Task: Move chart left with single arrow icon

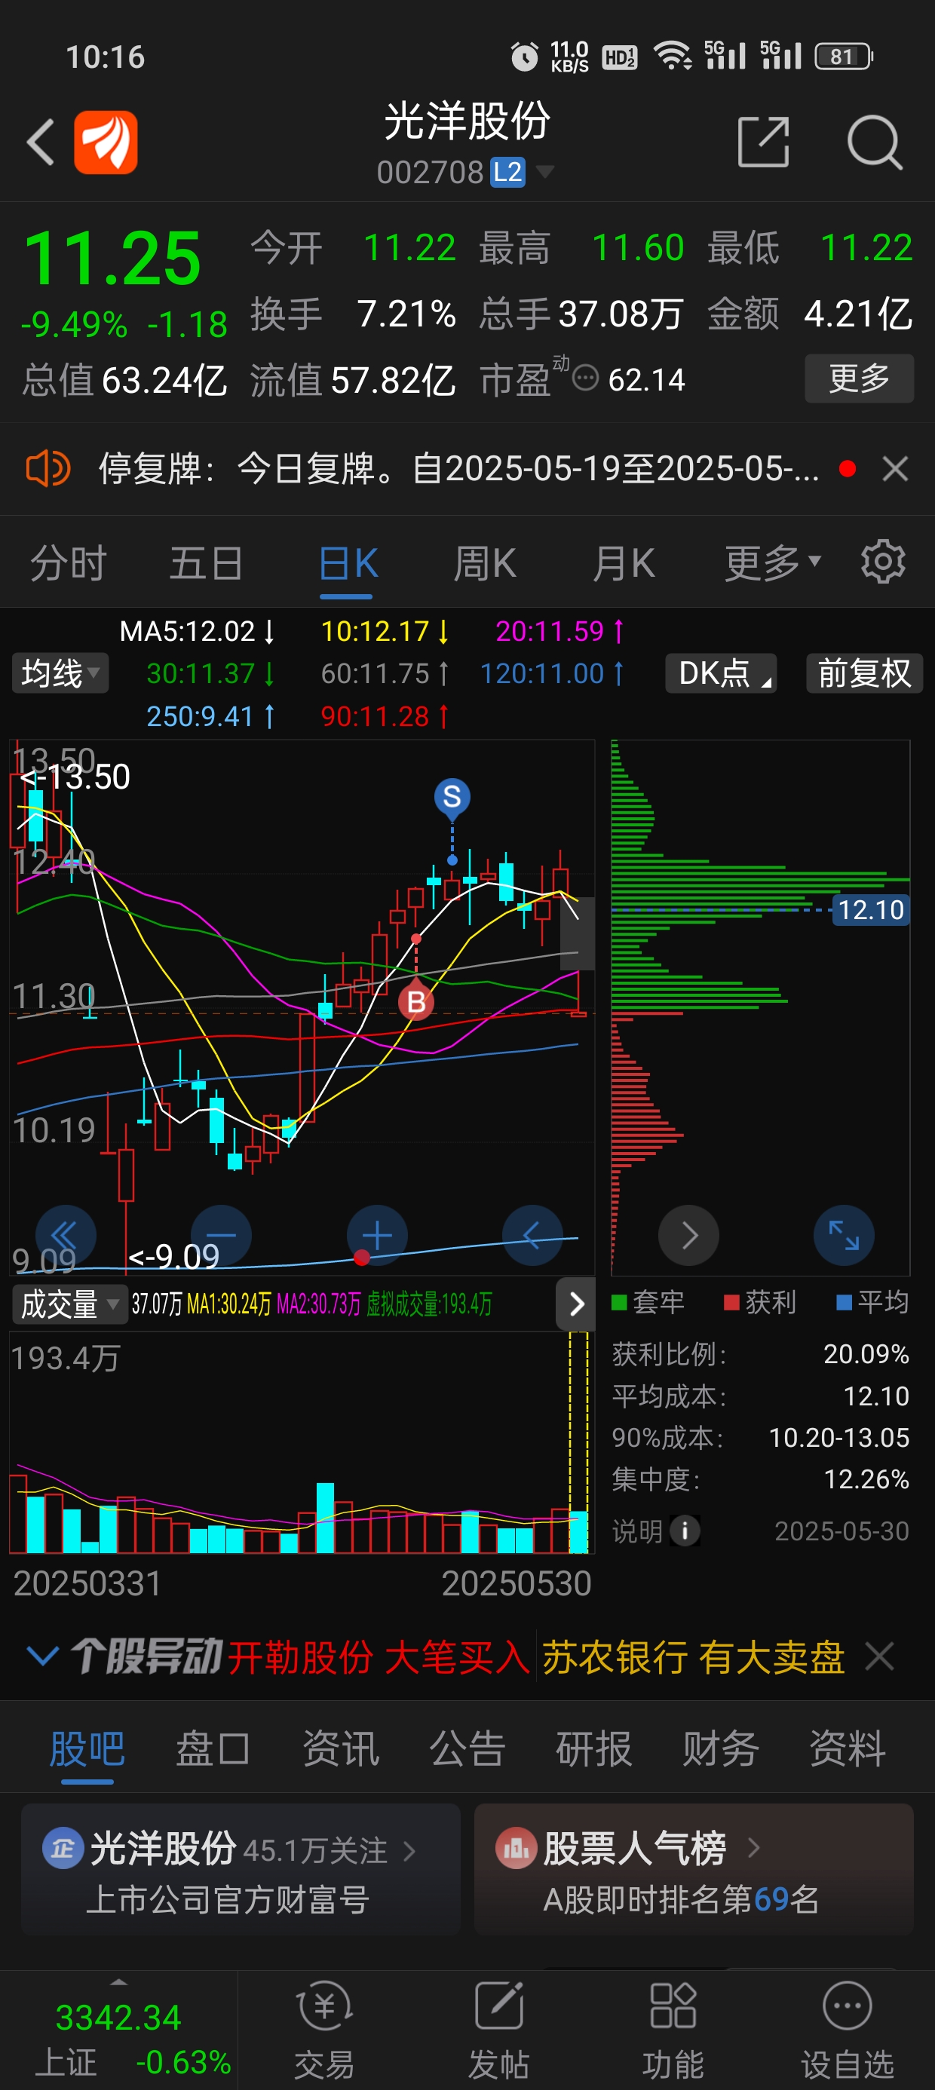Action: click(532, 1235)
